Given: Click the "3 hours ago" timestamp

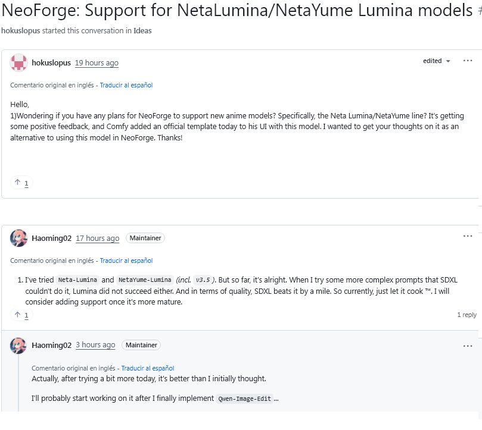Looking at the screenshot, I should [x=95, y=345].
